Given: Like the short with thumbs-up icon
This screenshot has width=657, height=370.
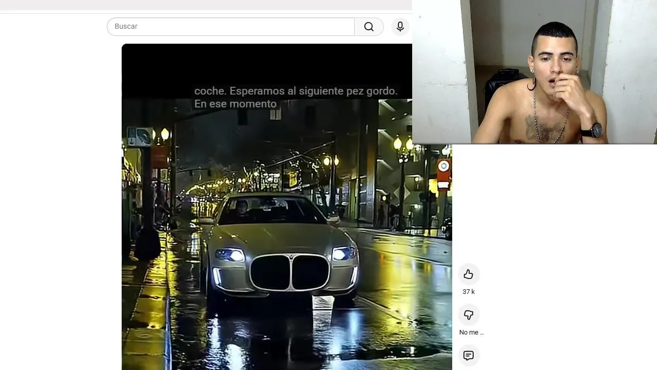Looking at the screenshot, I should point(469,274).
